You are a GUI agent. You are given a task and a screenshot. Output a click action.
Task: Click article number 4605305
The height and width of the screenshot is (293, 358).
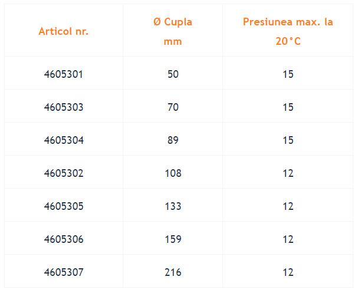tap(64, 206)
